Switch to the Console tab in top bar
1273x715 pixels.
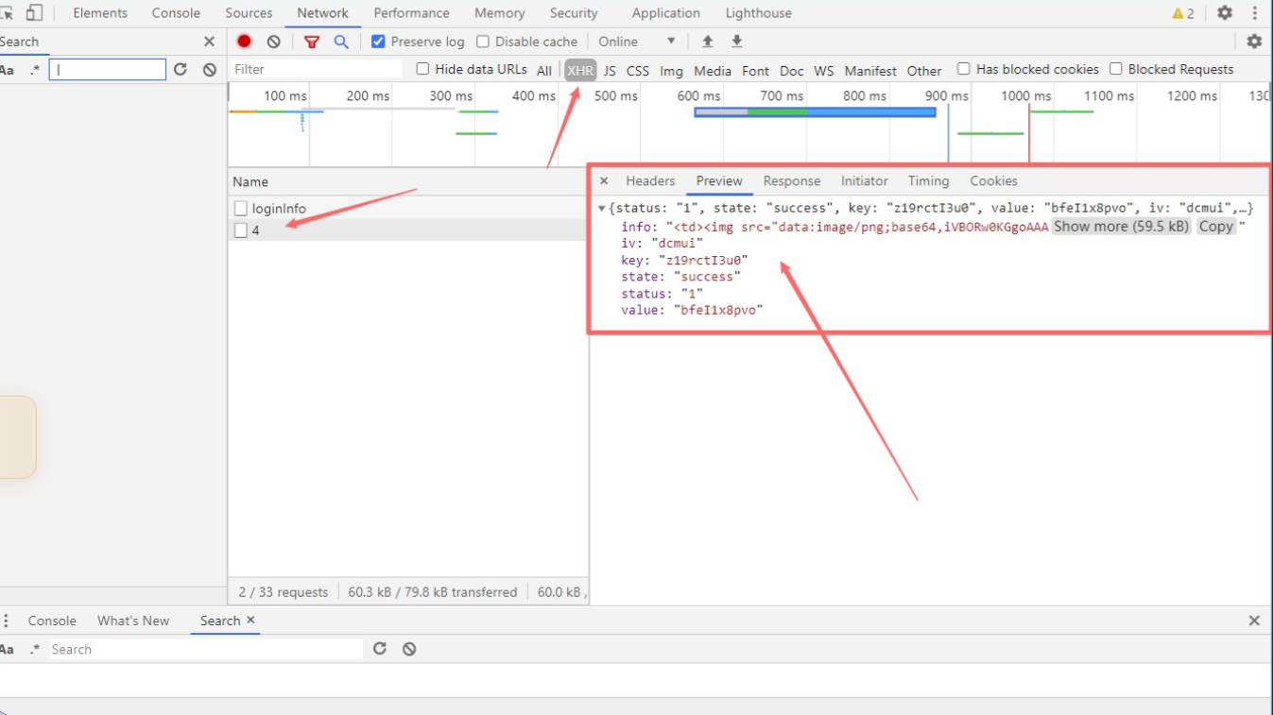point(176,13)
